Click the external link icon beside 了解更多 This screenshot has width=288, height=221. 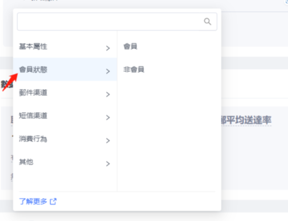coord(53,201)
